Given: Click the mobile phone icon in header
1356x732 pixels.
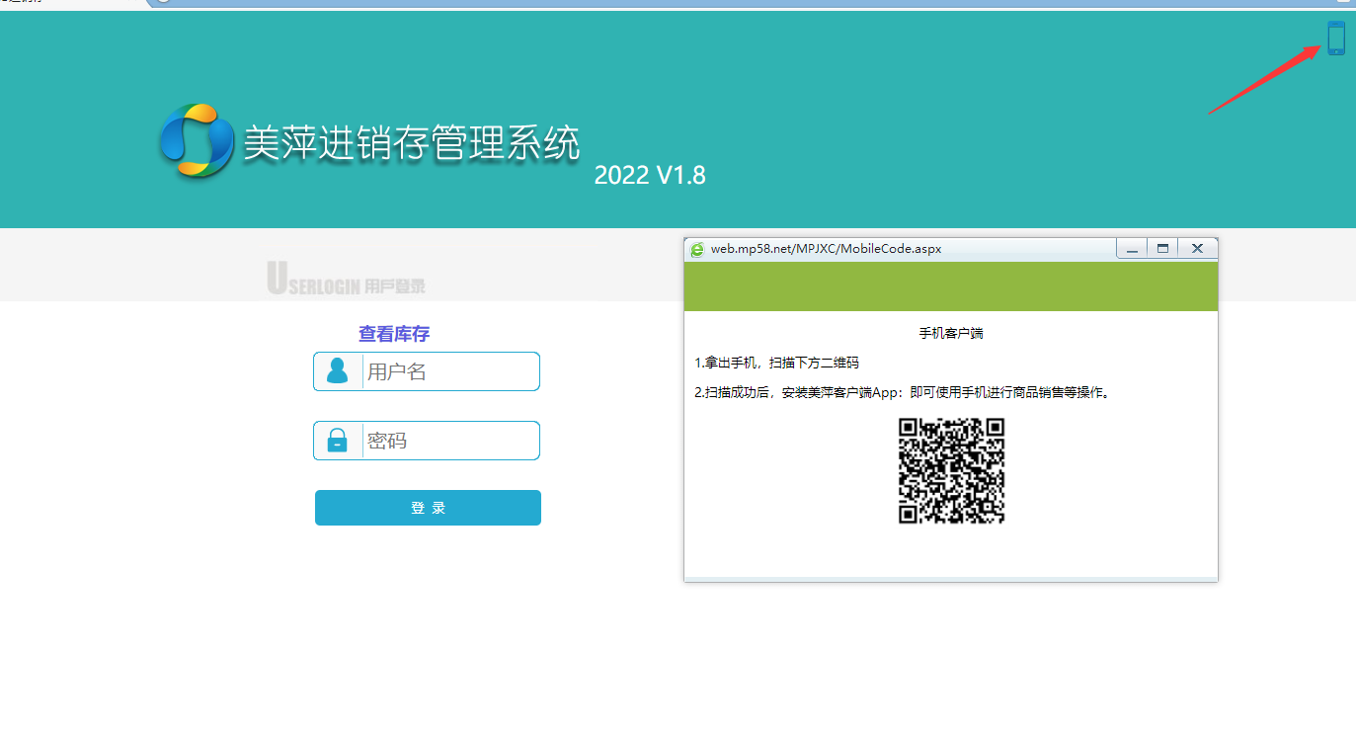Looking at the screenshot, I should click(x=1336, y=39).
